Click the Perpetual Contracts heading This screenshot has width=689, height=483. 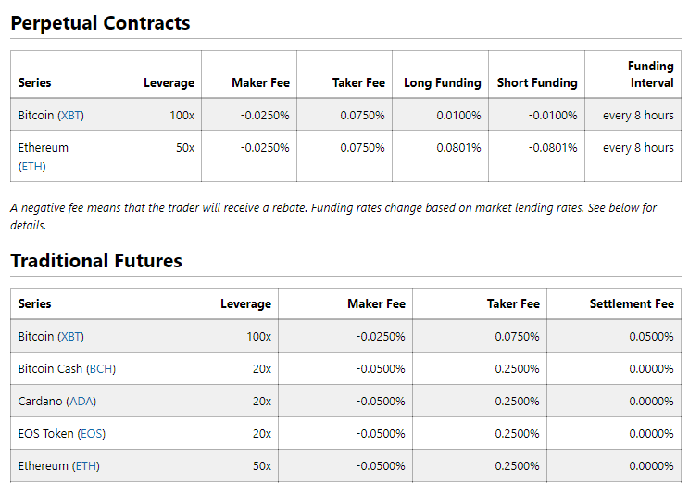click(x=100, y=23)
